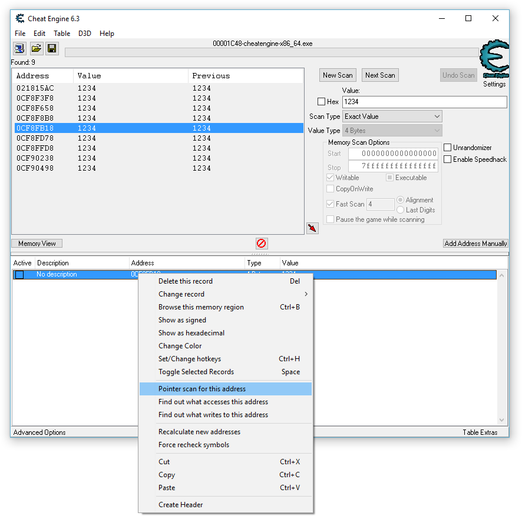Enable Speedhack checkbox

pyautogui.click(x=447, y=159)
